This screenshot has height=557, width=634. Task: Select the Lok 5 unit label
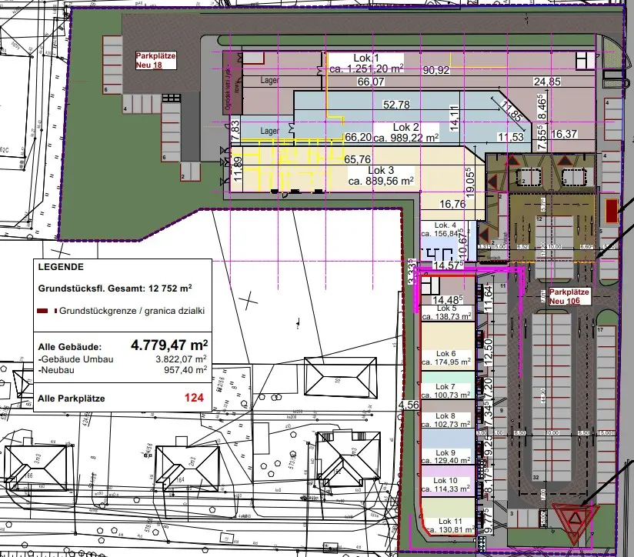(445, 312)
